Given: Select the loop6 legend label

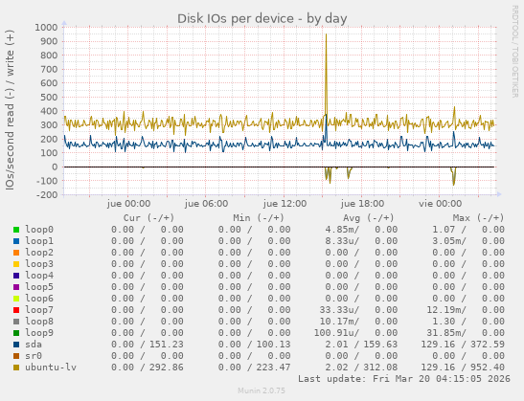Looking at the screenshot, I should [x=39, y=299].
